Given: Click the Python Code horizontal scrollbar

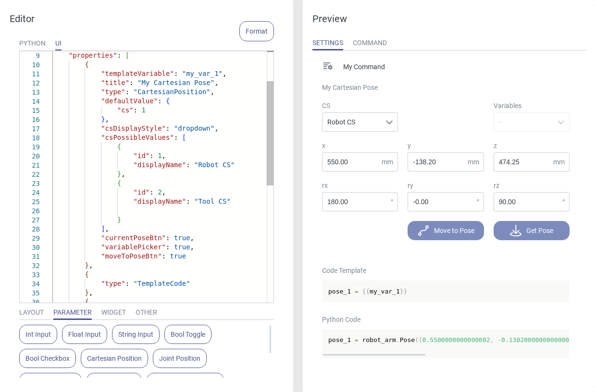Looking at the screenshot, I should (374, 355).
